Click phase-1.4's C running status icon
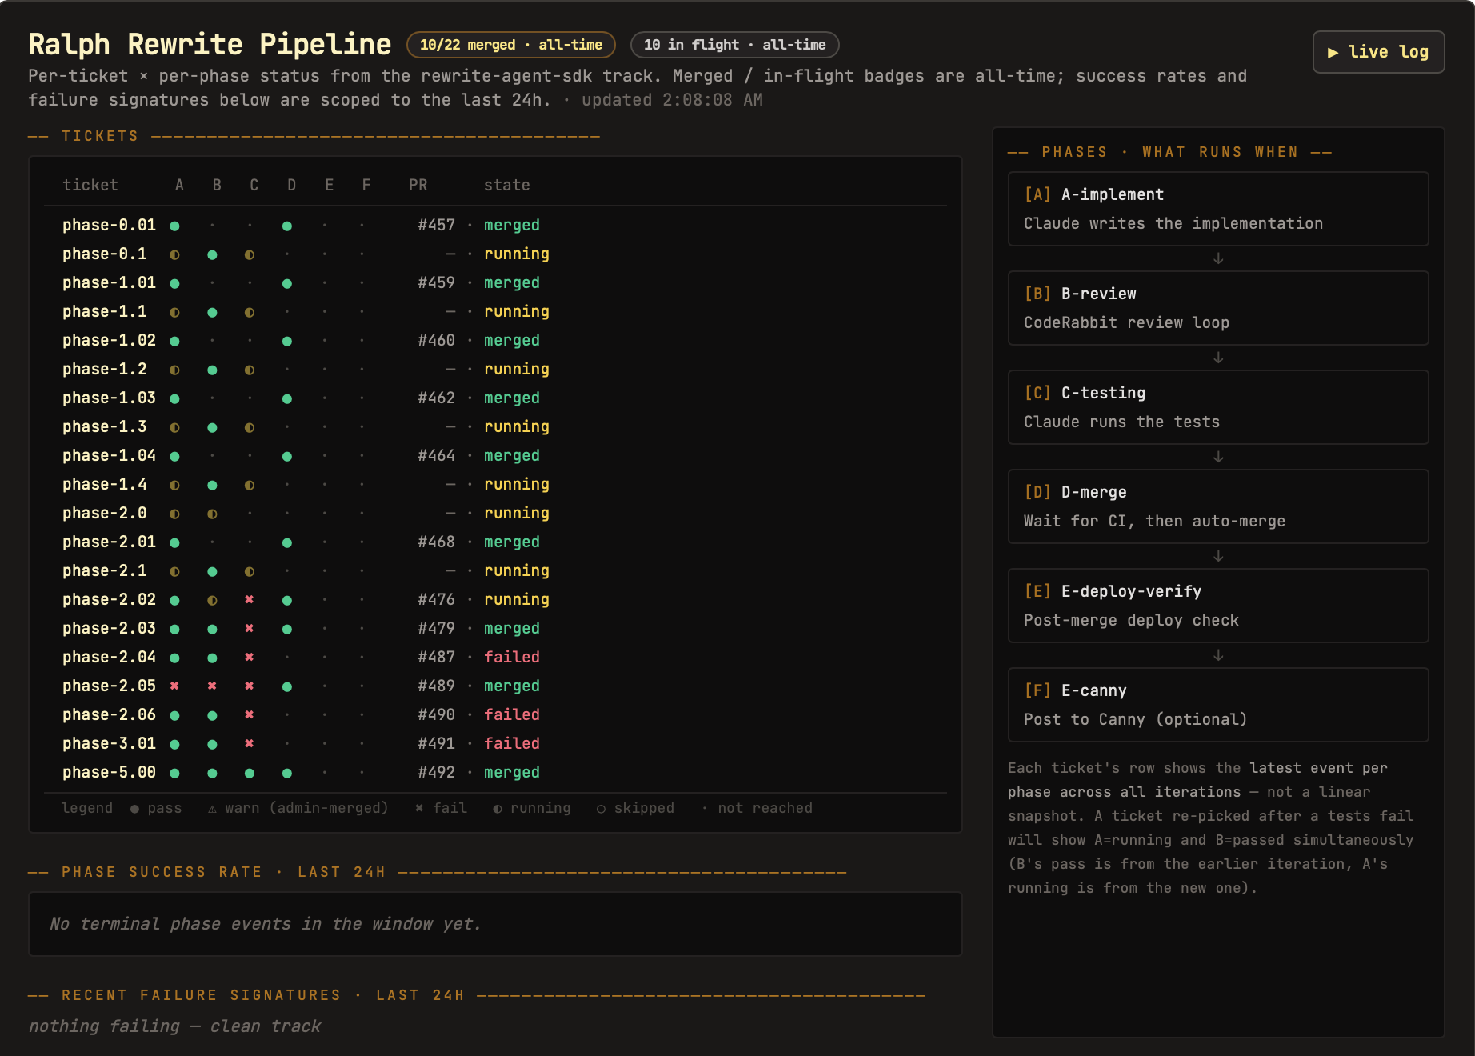Image resolution: width=1475 pixels, height=1056 pixels. [250, 485]
